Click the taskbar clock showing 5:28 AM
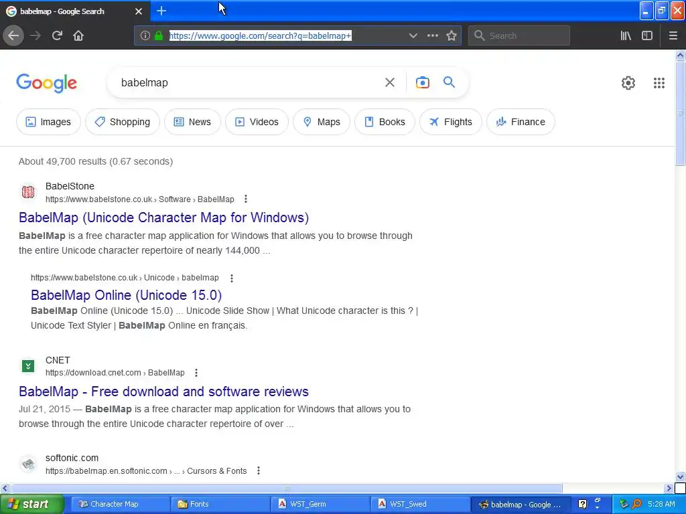 [661, 505]
